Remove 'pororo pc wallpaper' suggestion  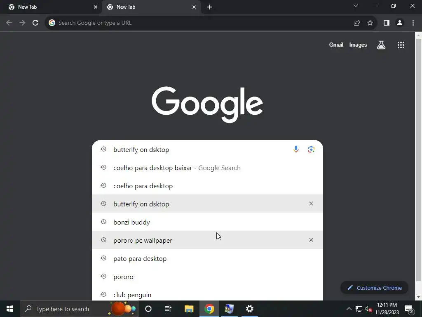(311, 240)
